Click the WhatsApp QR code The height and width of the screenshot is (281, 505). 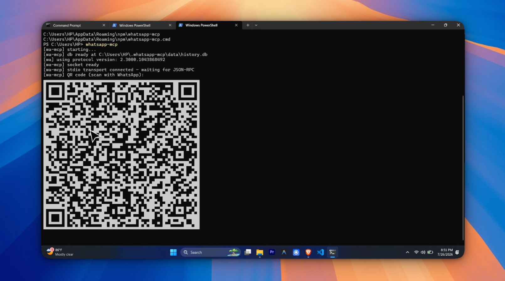121,154
